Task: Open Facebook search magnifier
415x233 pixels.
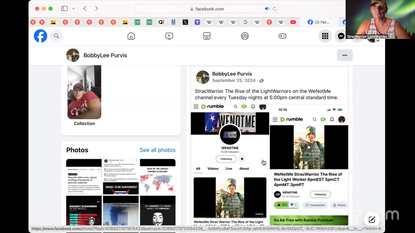Action: click(56, 36)
